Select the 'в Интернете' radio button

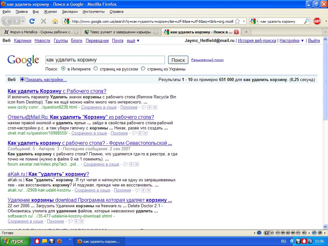(63, 69)
